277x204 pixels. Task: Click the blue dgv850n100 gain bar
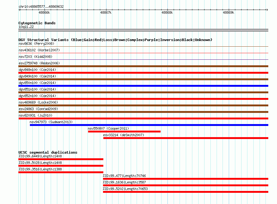[x=143, y=86]
